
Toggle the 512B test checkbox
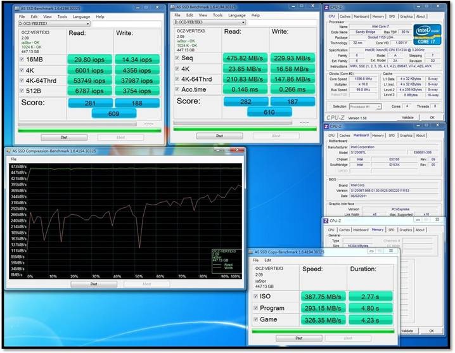click(x=22, y=91)
